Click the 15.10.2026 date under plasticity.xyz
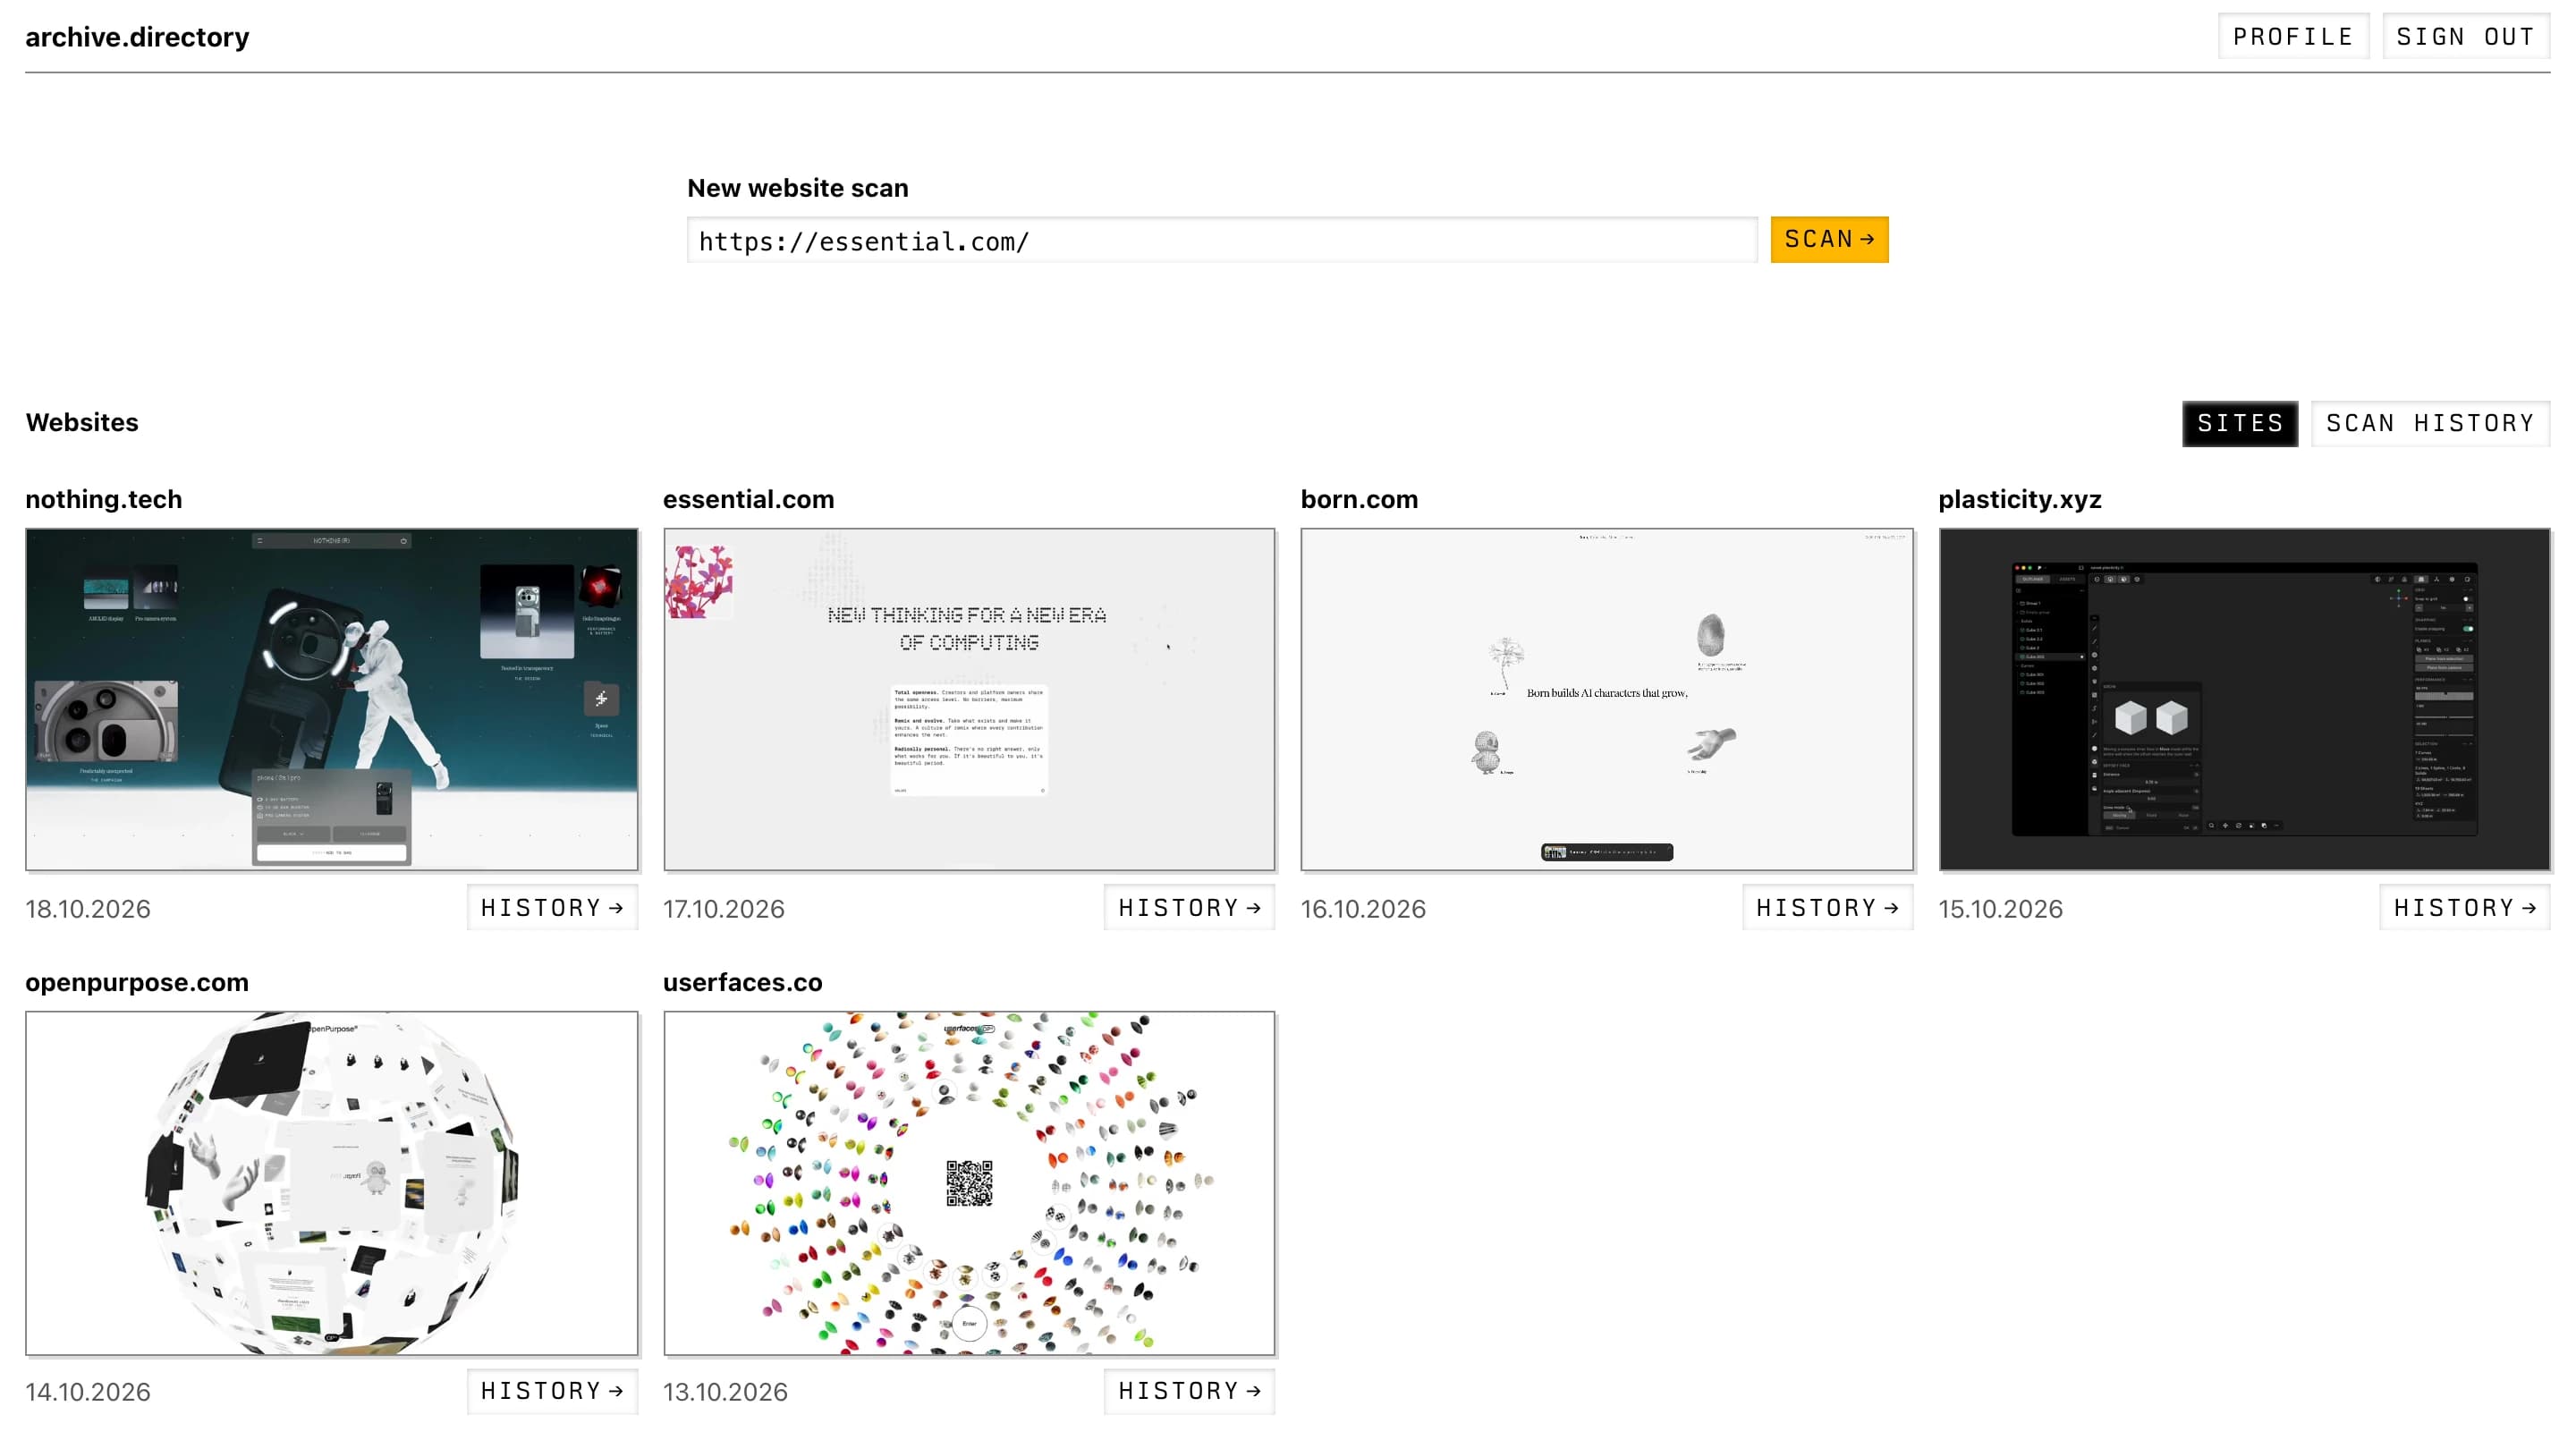2576x1449 pixels. click(2001, 909)
